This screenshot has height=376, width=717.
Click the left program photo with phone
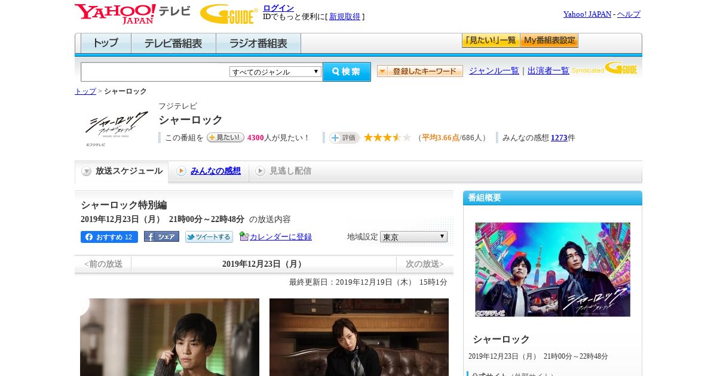[x=170, y=337]
